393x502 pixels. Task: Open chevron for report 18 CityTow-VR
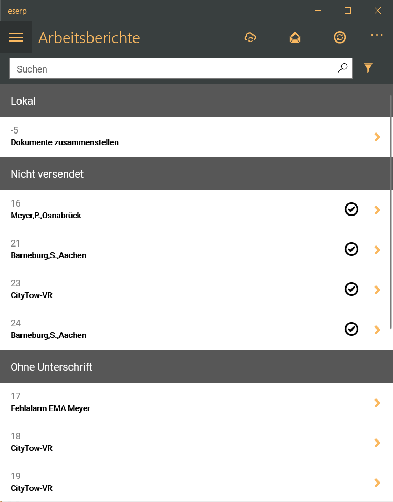click(377, 443)
